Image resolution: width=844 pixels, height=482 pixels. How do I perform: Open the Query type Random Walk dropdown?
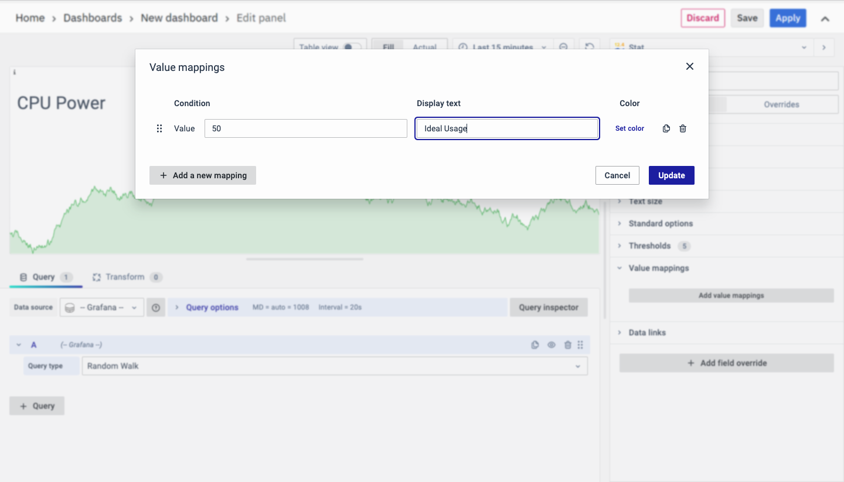tap(334, 366)
